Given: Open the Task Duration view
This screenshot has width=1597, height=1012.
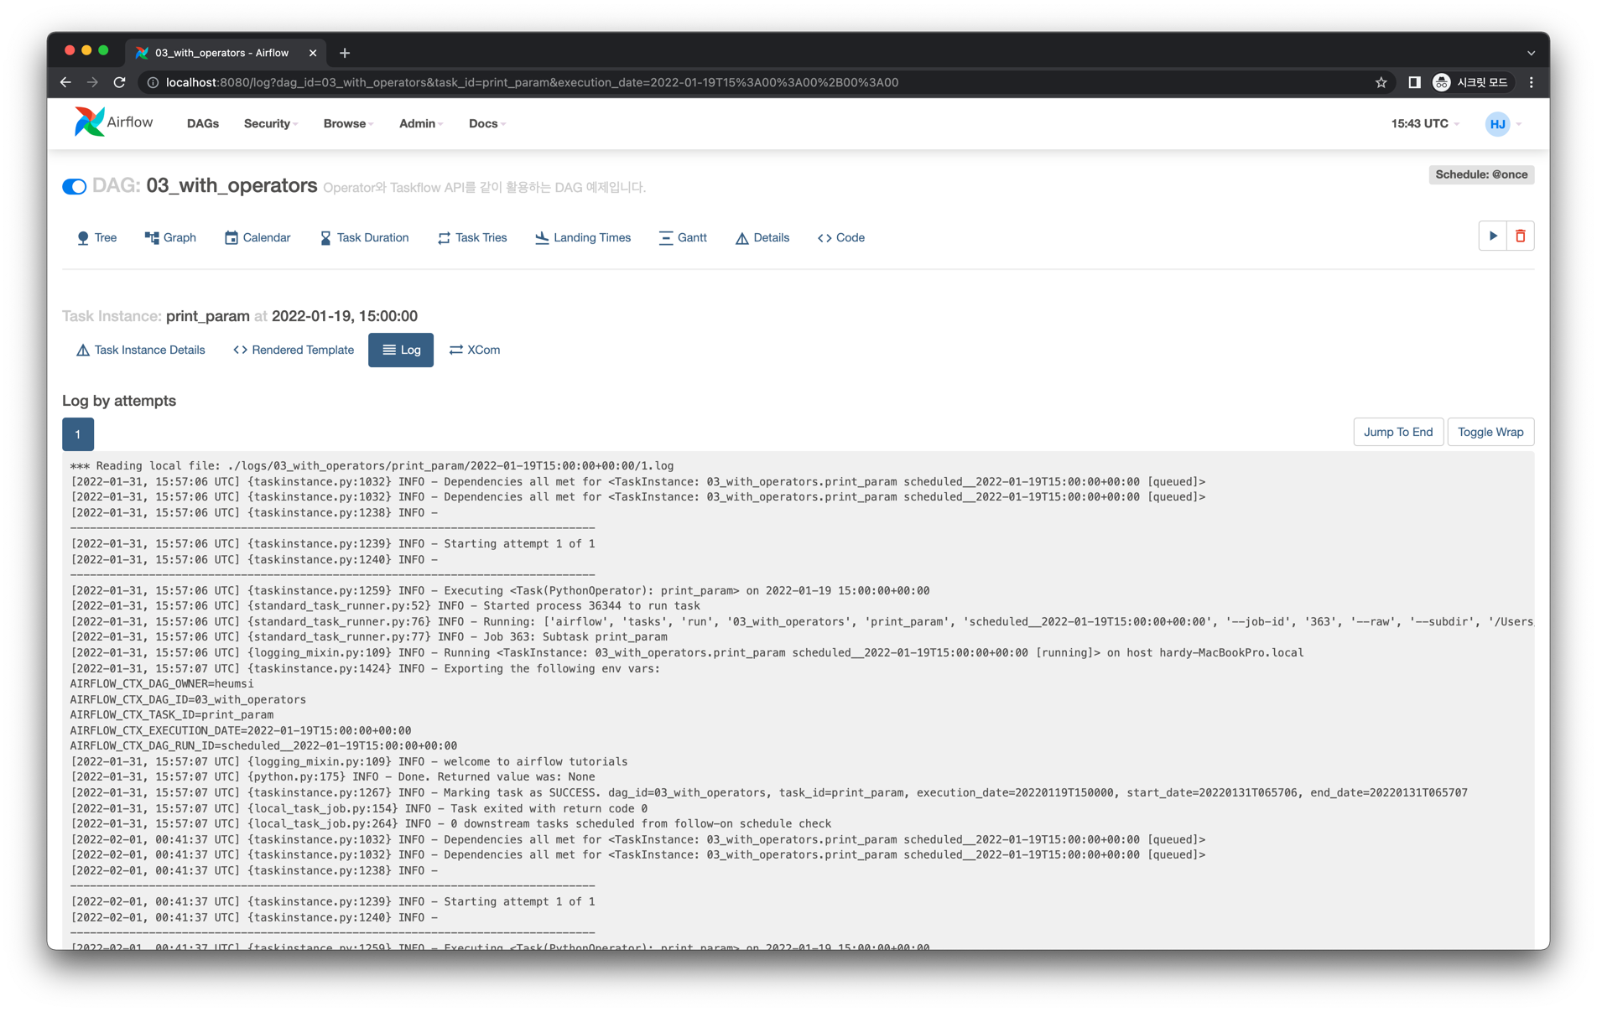Looking at the screenshot, I should (x=364, y=238).
